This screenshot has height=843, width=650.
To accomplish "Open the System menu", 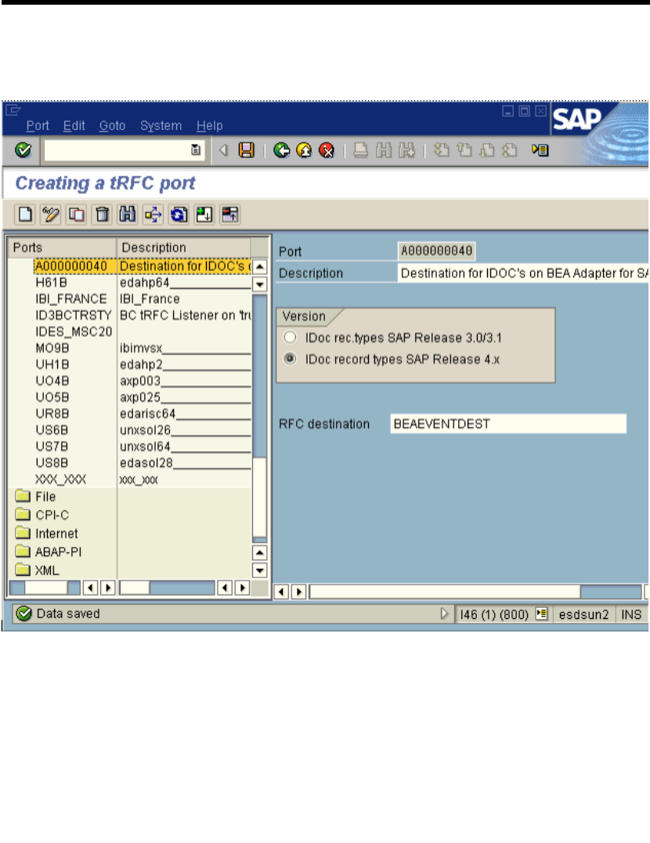I will (161, 126).
